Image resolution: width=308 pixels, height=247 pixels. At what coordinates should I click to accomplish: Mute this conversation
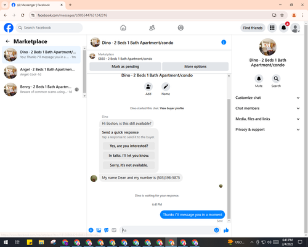tap(259, 78)
